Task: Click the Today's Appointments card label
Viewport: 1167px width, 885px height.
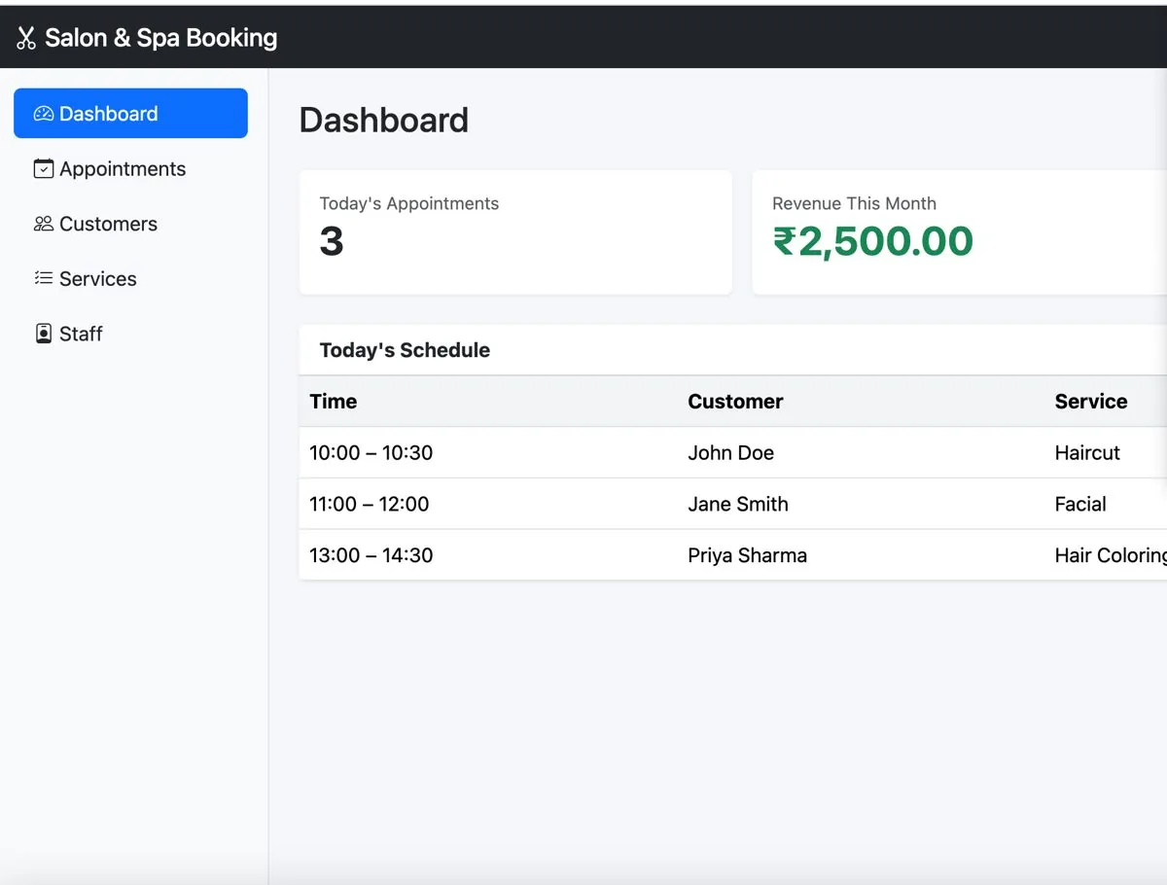Action: (x=409, y=203)
